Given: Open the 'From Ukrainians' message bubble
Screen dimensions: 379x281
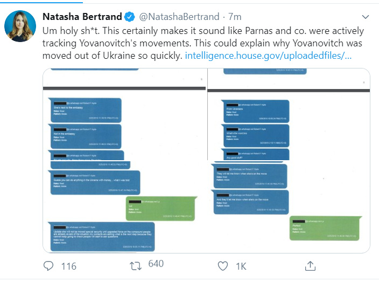Looking at the screenshot, I should click(x=255, y=110).
